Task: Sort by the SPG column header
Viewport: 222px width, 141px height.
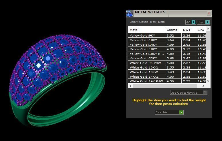Action: [x=201, y=30]
